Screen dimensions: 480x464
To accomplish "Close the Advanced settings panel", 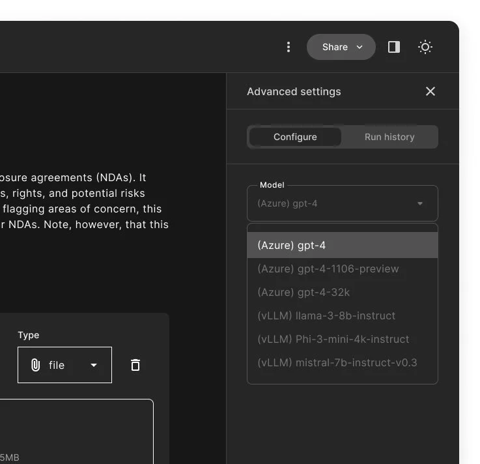I will pyautogui.click(x=430, y=91).
